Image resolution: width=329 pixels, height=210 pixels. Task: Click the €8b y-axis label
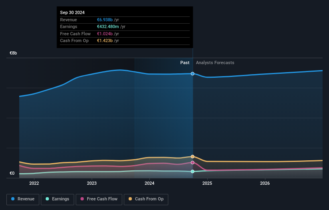click(13, 53)
